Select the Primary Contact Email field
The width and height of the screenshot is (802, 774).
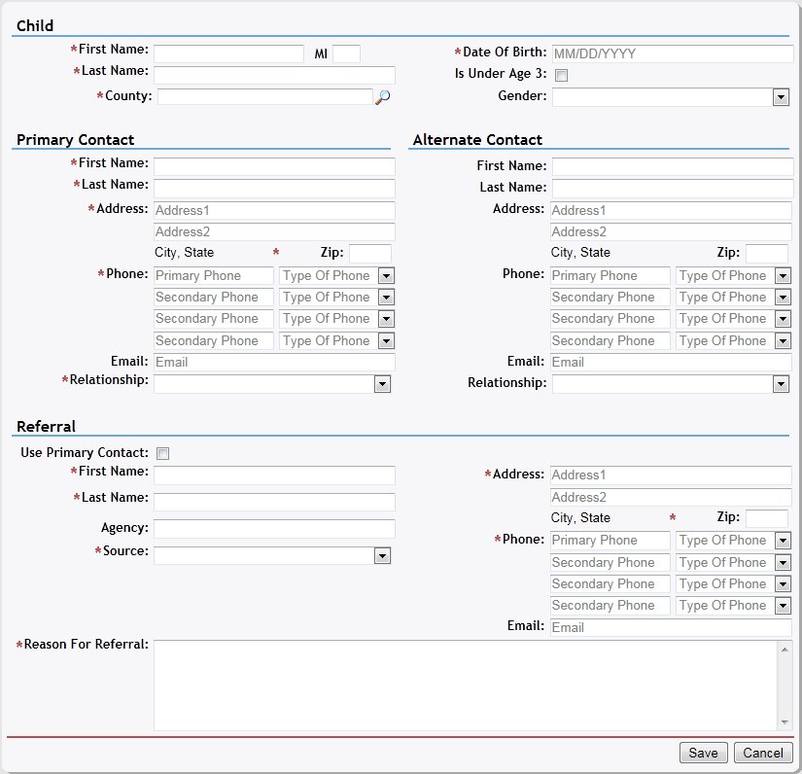274,362
